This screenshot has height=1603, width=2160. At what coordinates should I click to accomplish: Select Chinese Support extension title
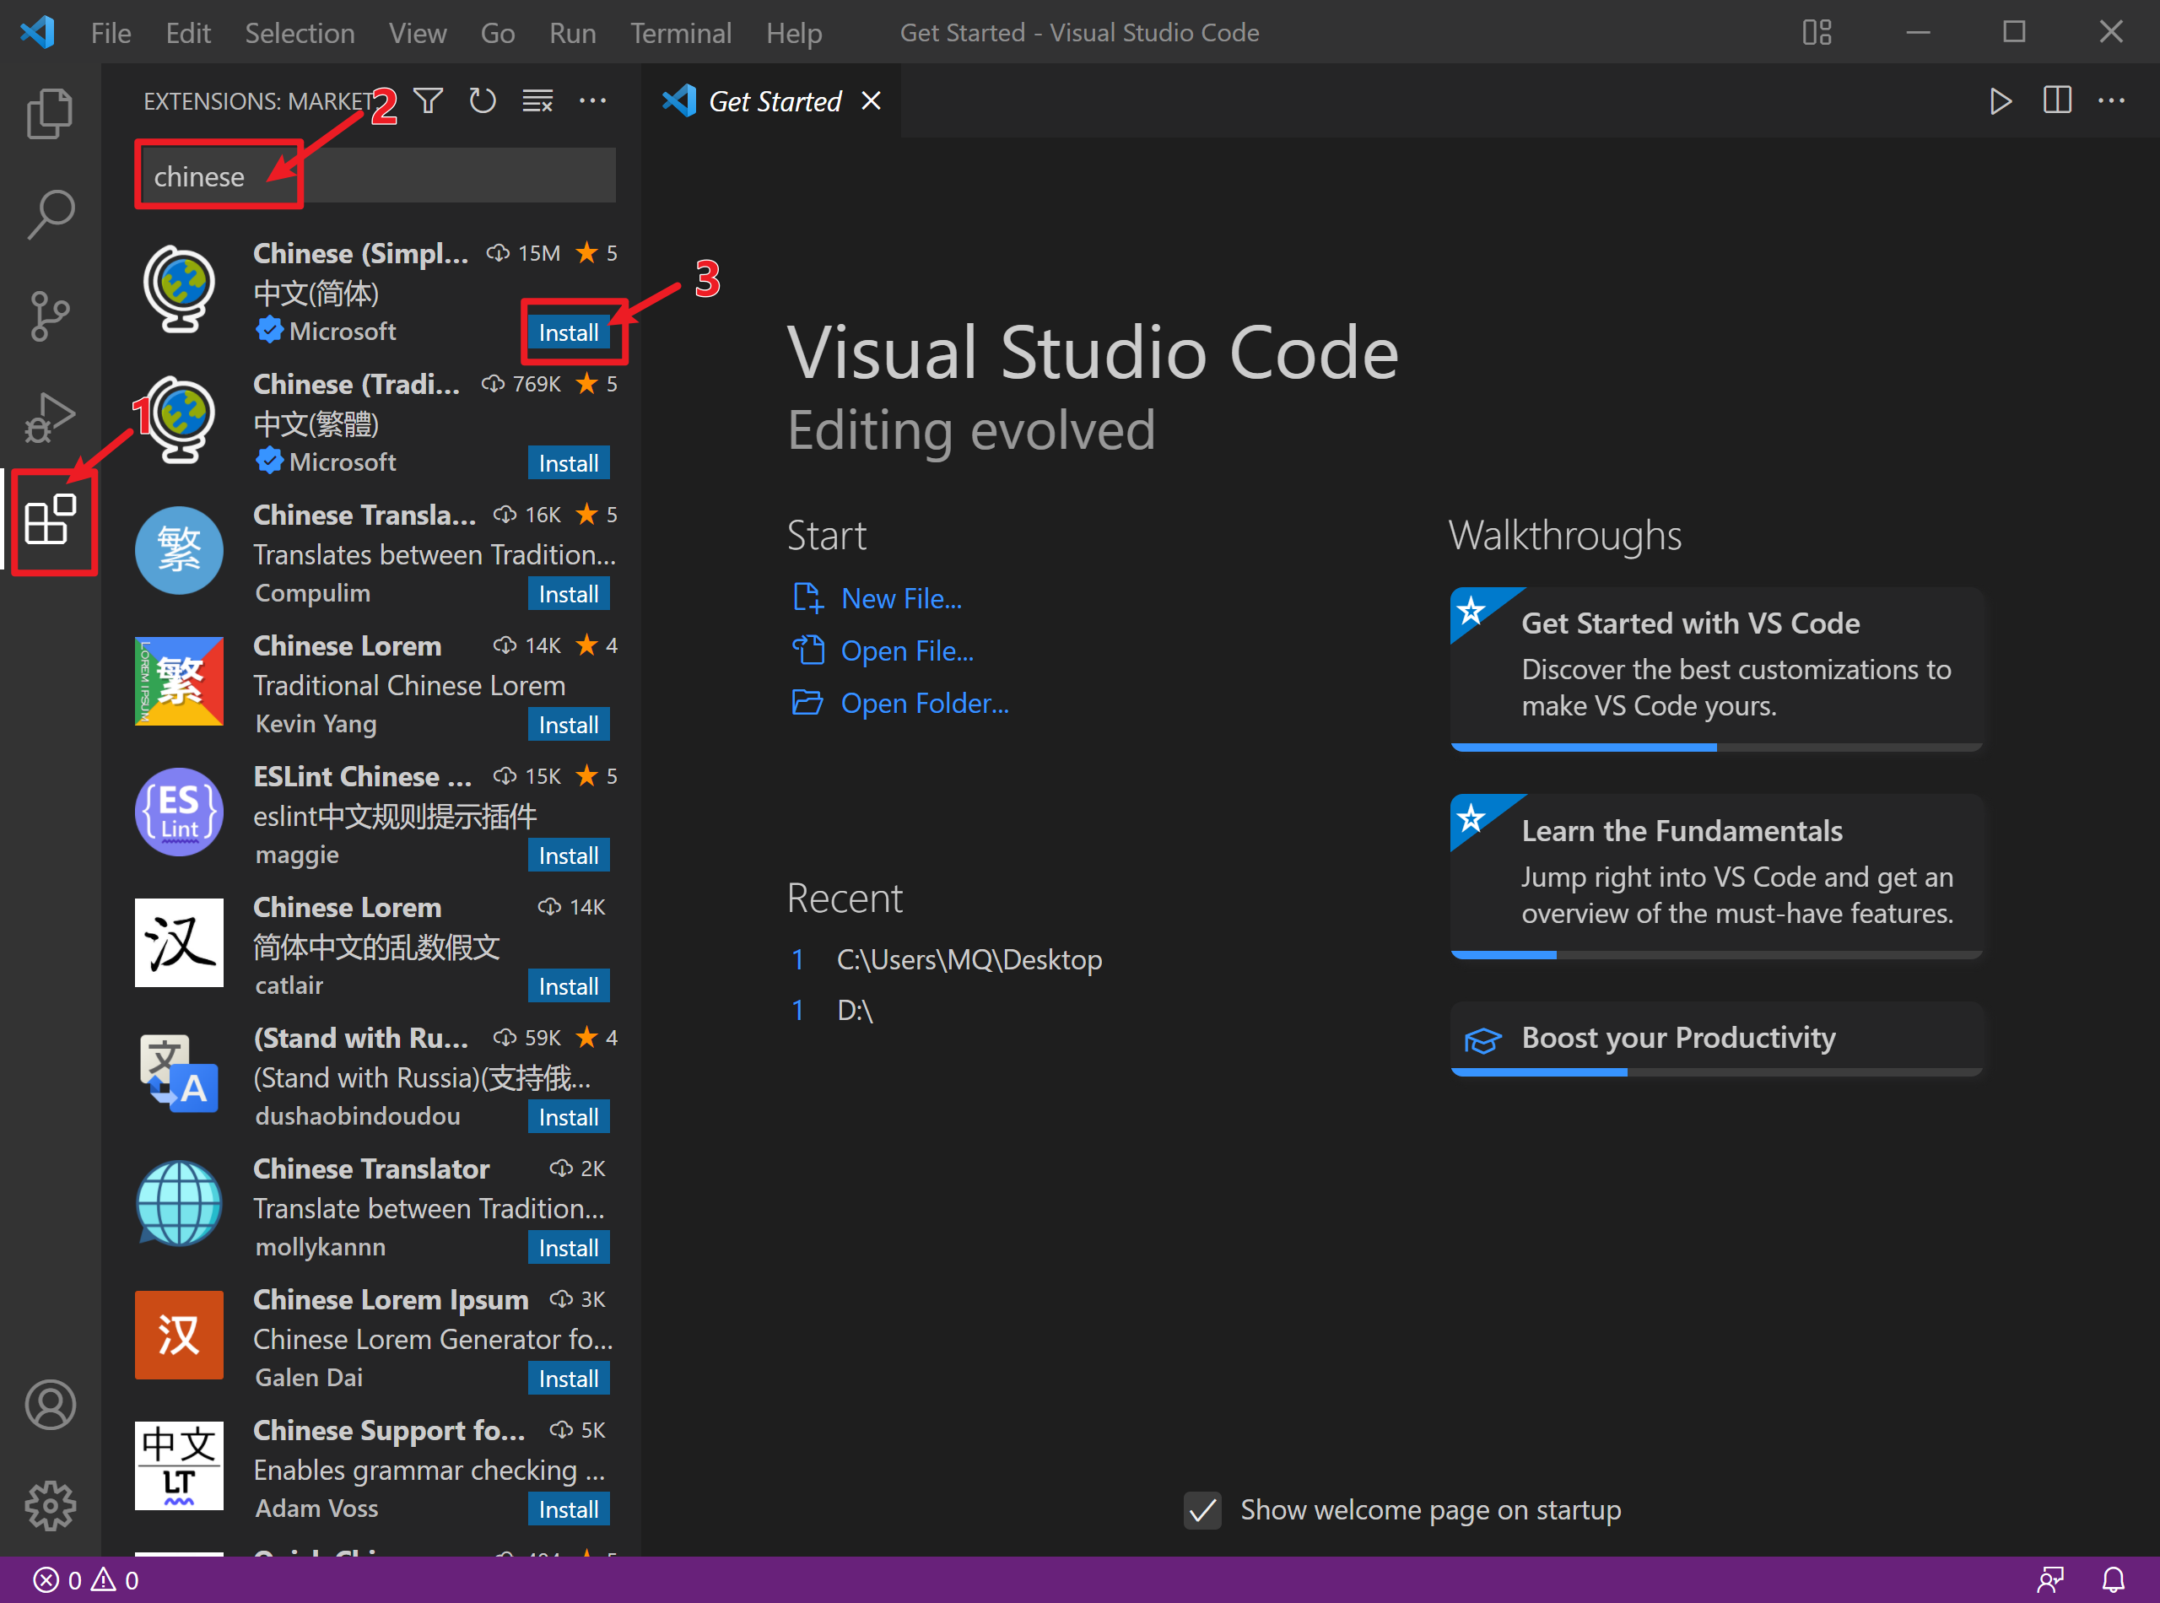[389, 1431]
